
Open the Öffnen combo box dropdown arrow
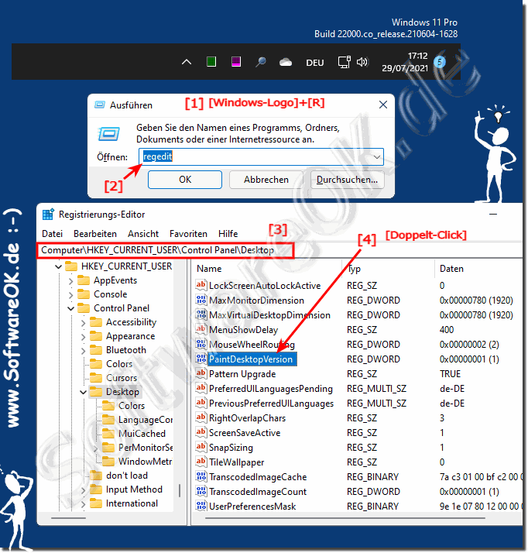coord(377,157)
